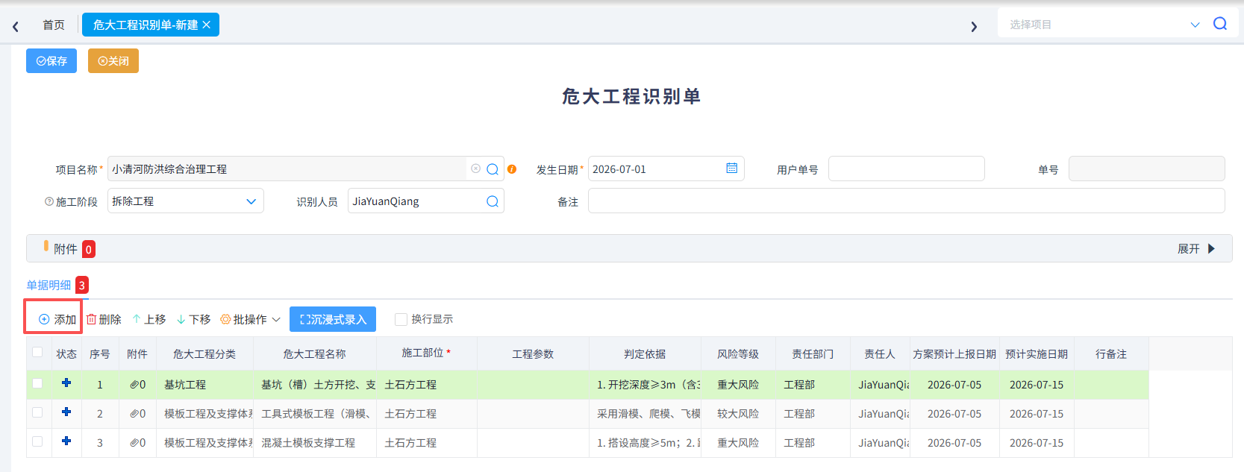1244x472 pixels.
Task: Click the orange 关闭 button
Action: [x=113, y=60]
